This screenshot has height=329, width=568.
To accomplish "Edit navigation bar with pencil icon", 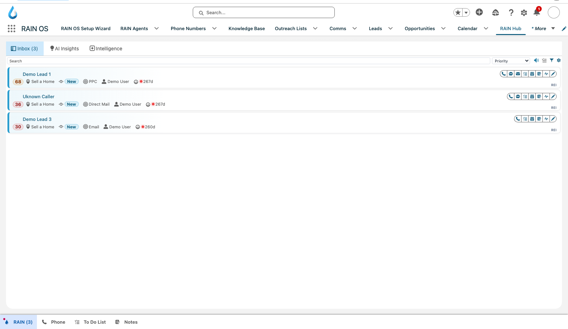I will 564,29.
